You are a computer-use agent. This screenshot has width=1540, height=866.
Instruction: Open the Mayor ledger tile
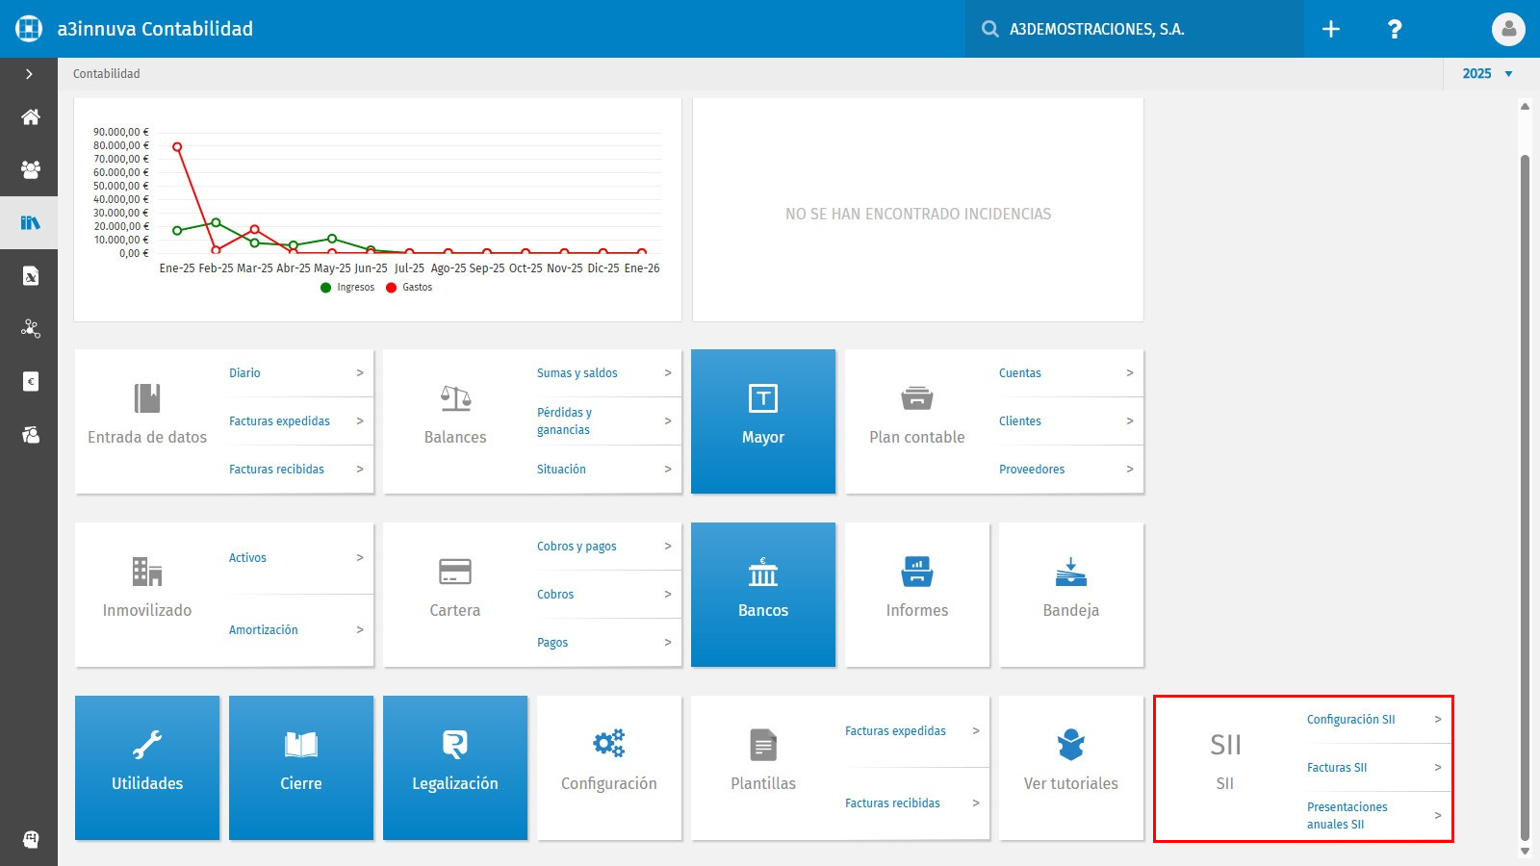coord(763,421)
